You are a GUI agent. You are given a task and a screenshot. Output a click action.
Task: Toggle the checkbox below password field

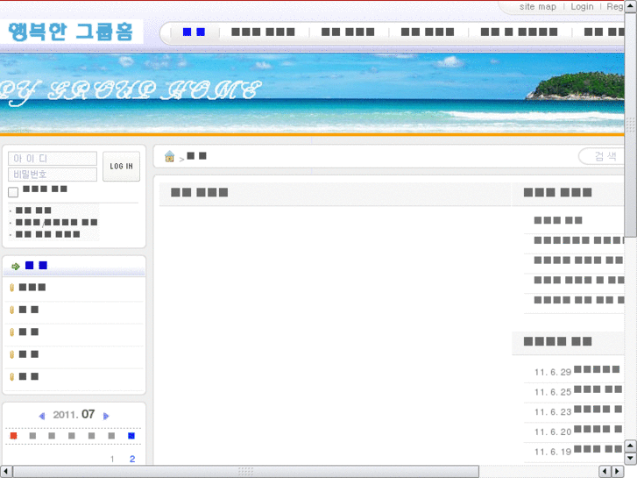click(x=13, y=192)
